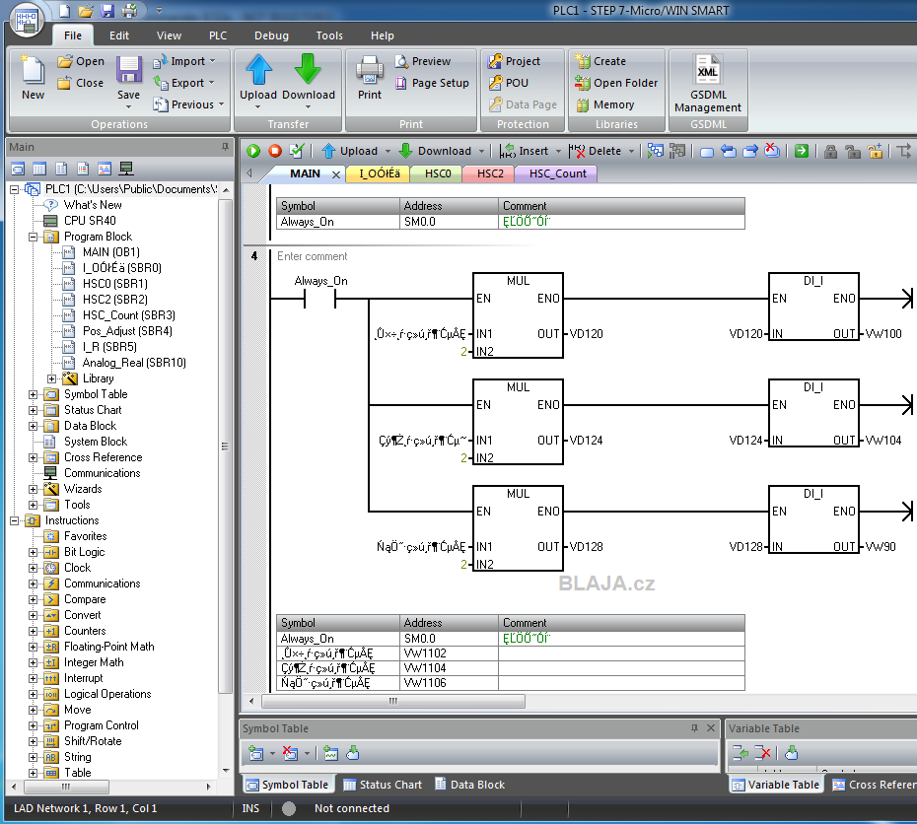
Task: Click the project tree vertical scrollbar
Action: tap(225, 447)
